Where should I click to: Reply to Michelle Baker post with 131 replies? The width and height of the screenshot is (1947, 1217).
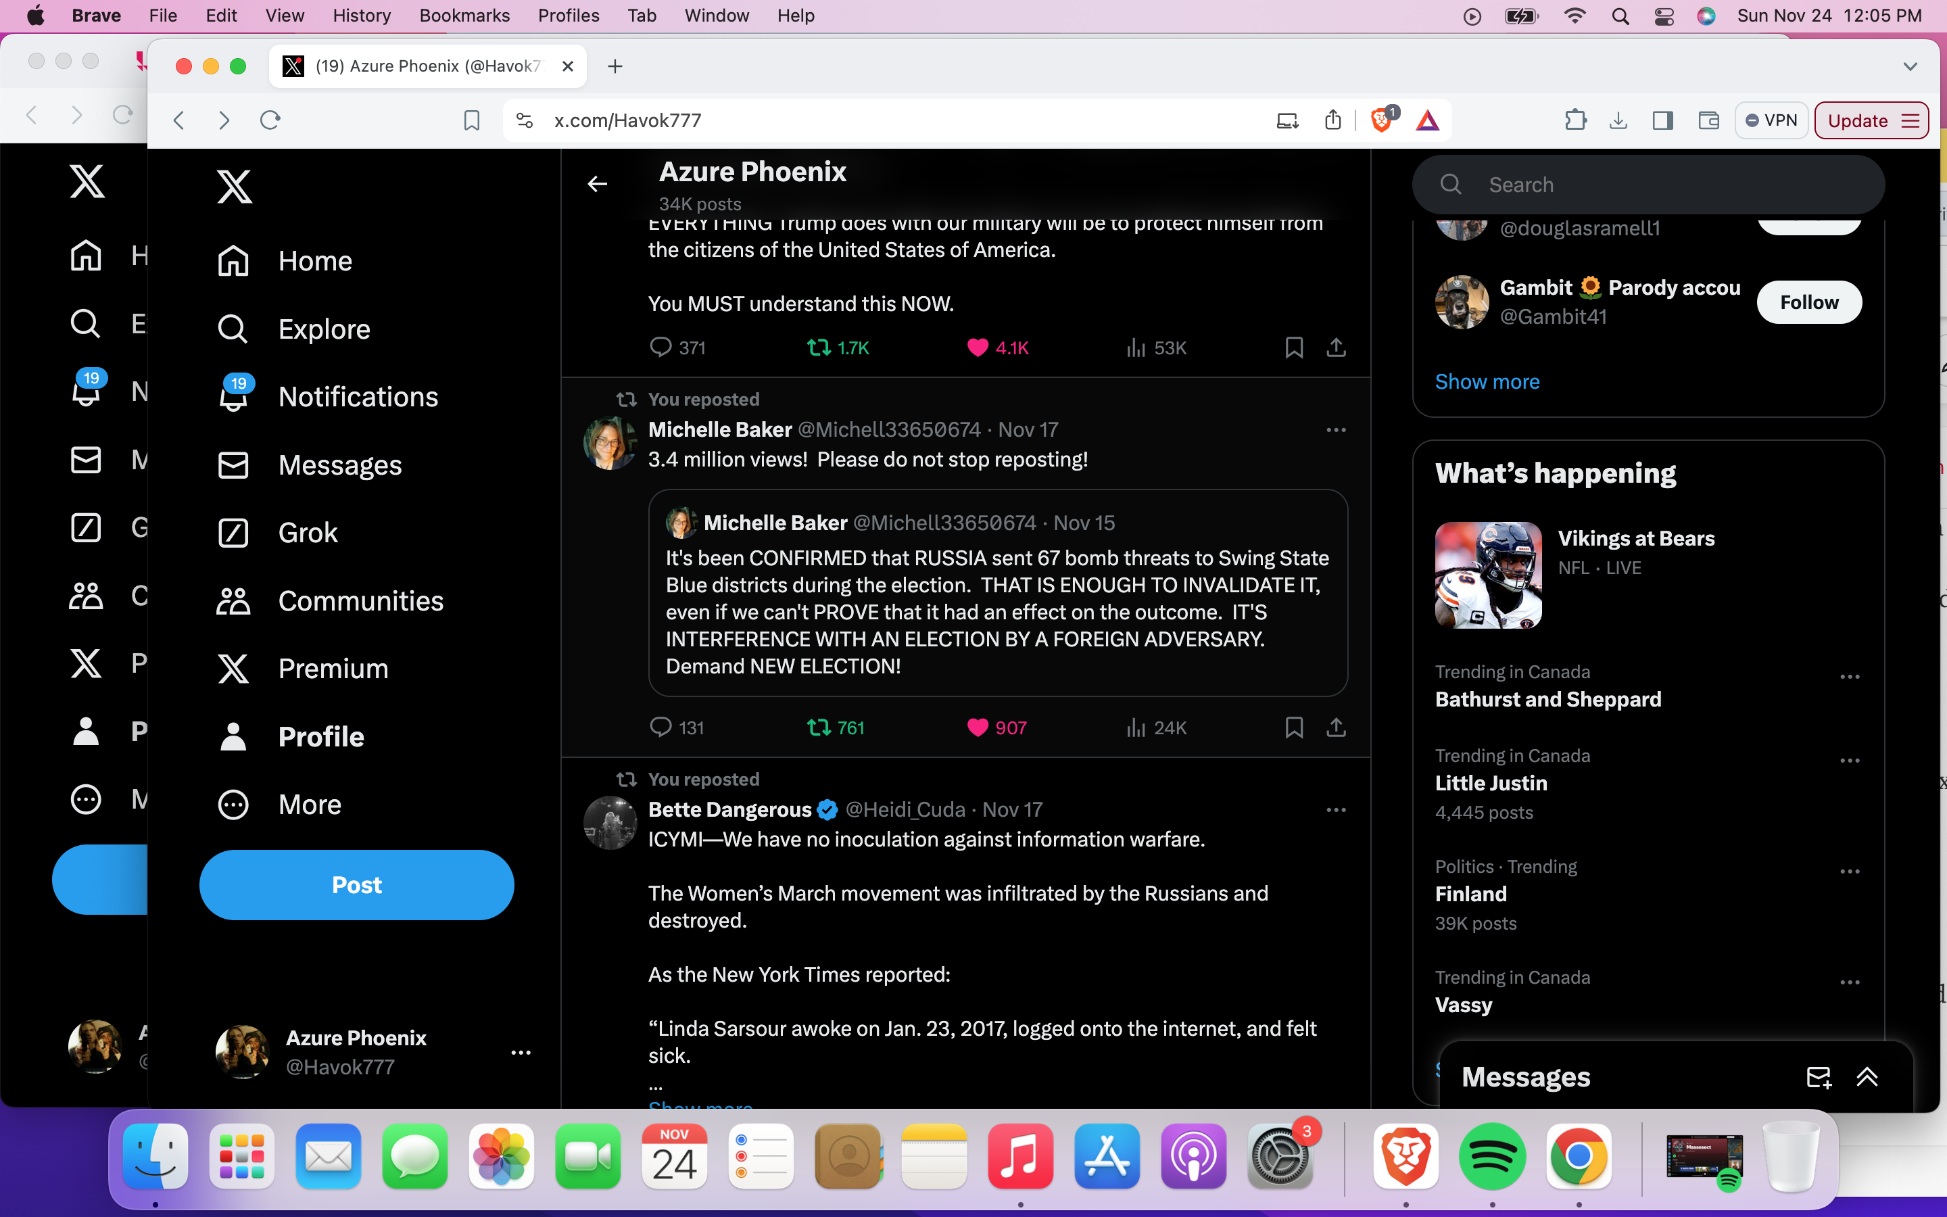coord(677,727)
